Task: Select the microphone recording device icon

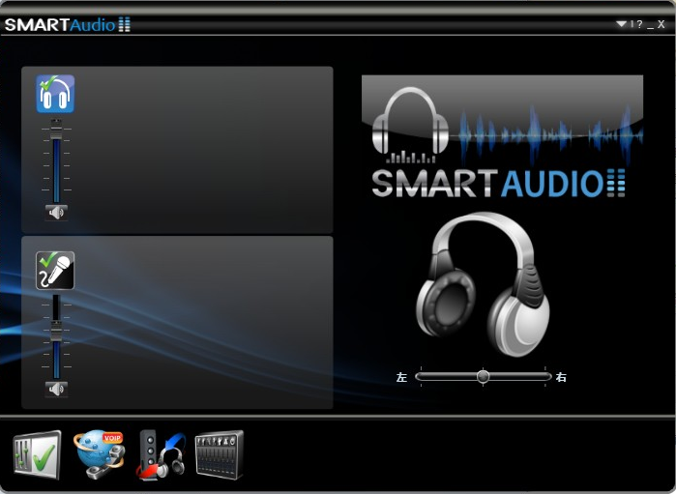Action: coord(55,271)
